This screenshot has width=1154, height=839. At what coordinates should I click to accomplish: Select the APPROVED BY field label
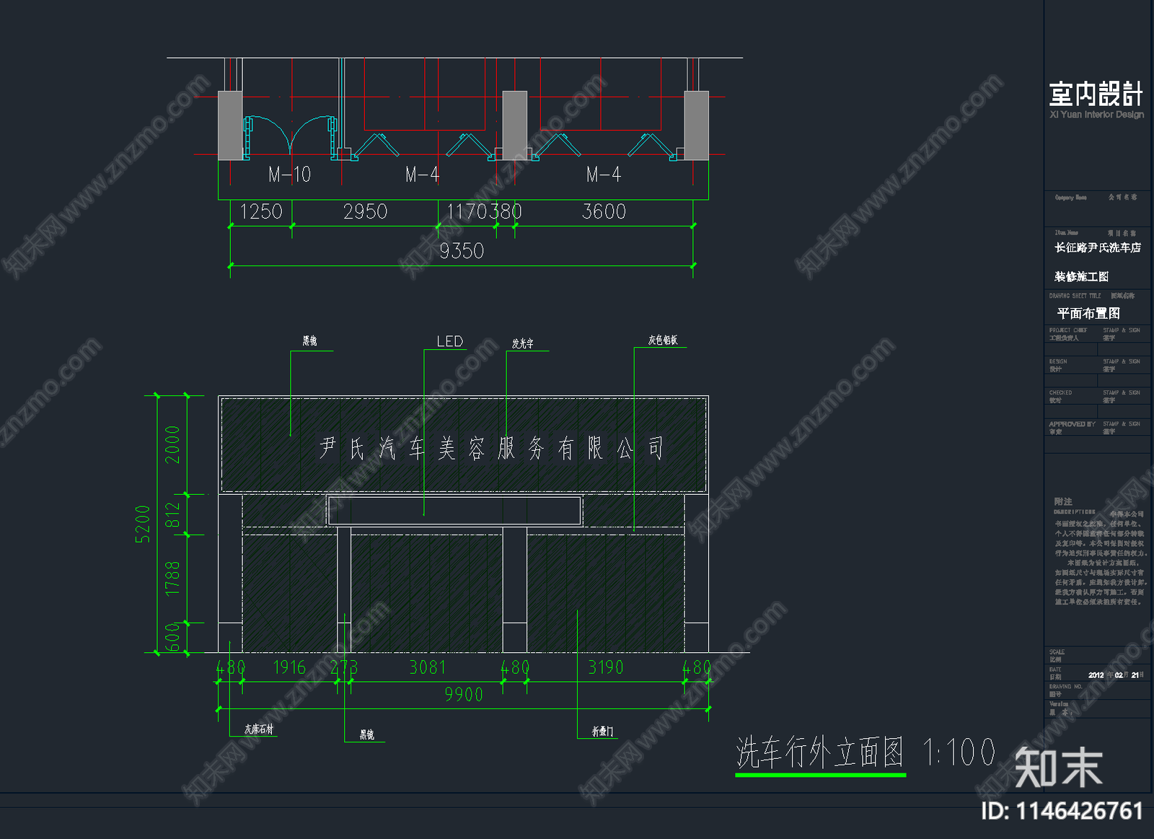[x=1072, y=424]
